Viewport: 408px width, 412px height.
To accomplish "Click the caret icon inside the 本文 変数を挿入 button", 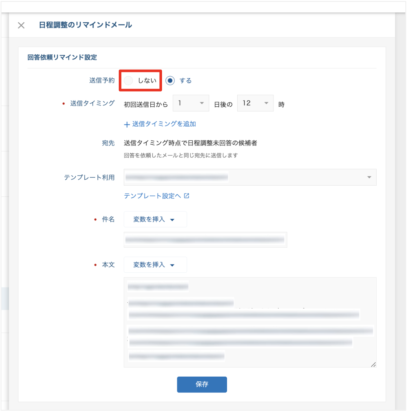I will click(172, 265).
